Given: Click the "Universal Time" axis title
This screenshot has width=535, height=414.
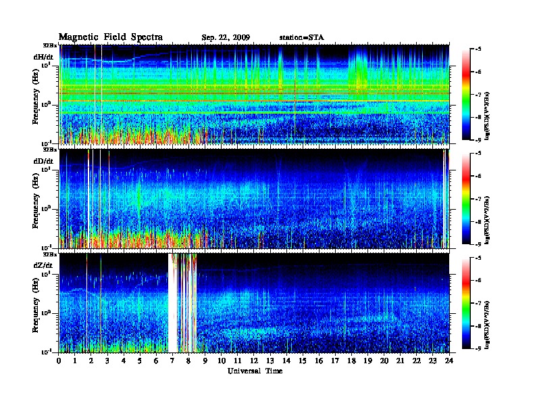Looking at the screenshot, I should [255, 371].
